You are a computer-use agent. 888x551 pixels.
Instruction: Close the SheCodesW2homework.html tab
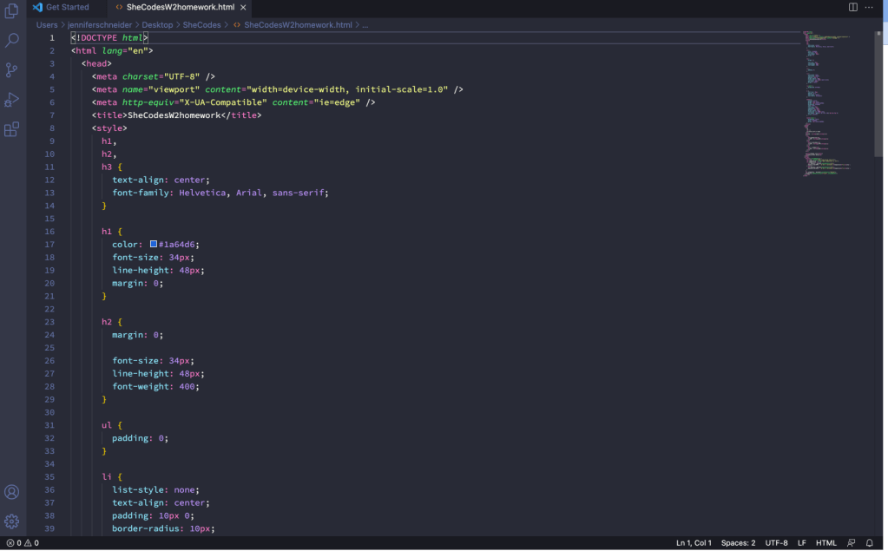[245, 7]
